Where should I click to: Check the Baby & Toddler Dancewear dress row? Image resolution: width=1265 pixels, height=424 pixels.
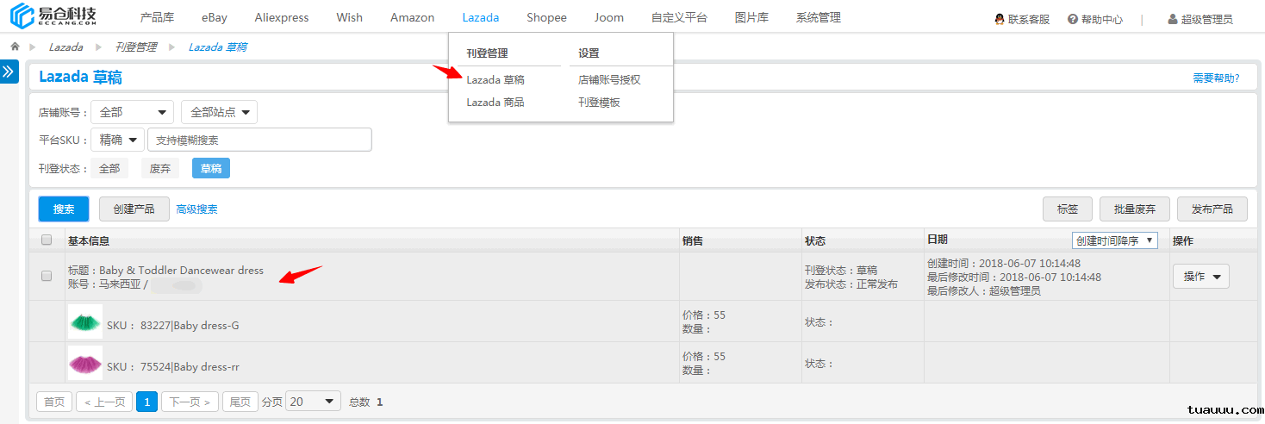point(47,276)
